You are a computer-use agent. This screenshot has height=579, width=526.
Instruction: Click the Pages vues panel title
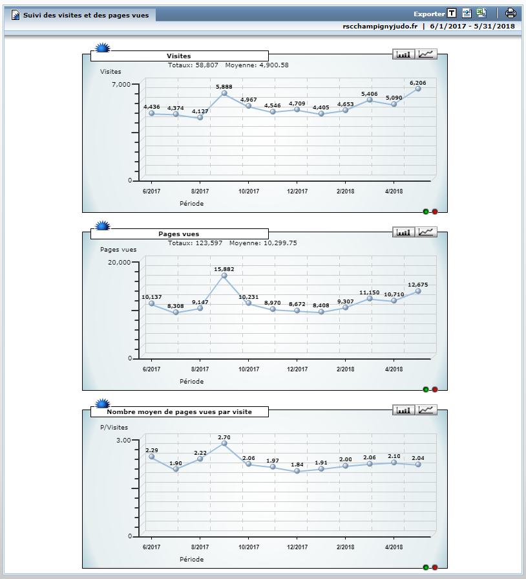click(179, 234)
